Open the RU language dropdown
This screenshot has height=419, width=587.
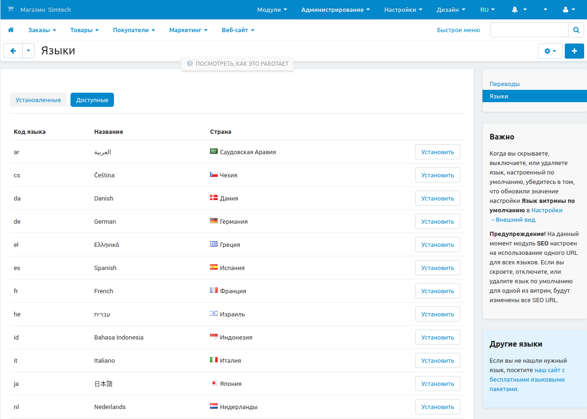click(487, 9)
